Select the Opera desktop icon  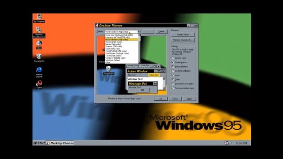click(x=39, y=84)
